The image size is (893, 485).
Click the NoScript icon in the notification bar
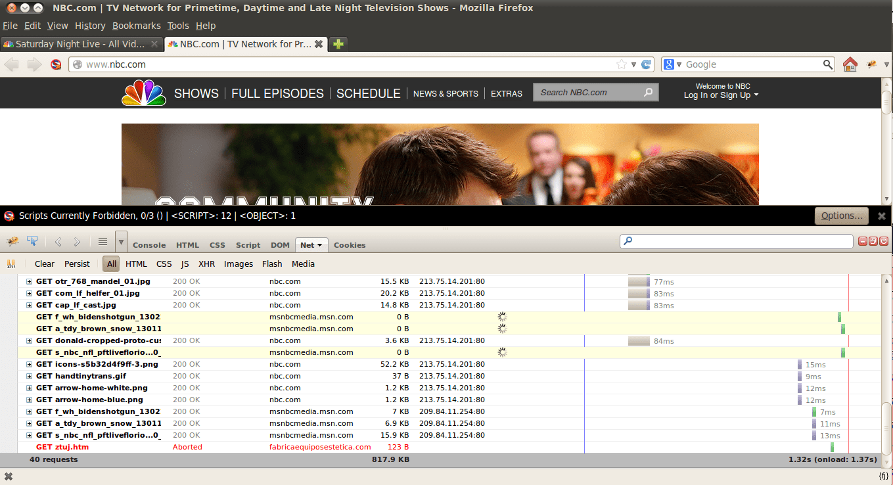coord(9,216)
